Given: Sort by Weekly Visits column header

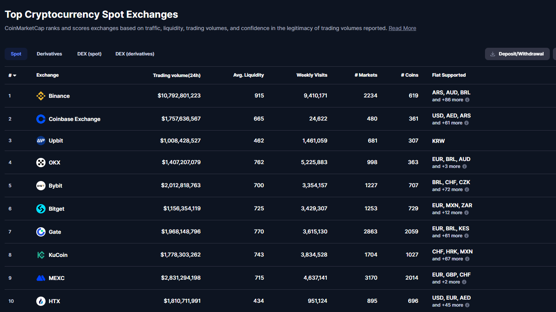Looking at the screenshot, I should (312, 75).
